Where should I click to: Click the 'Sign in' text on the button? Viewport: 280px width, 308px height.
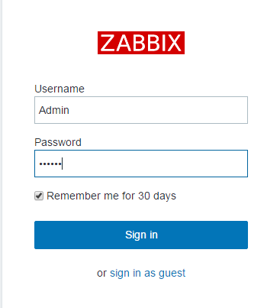pos(141,235)
